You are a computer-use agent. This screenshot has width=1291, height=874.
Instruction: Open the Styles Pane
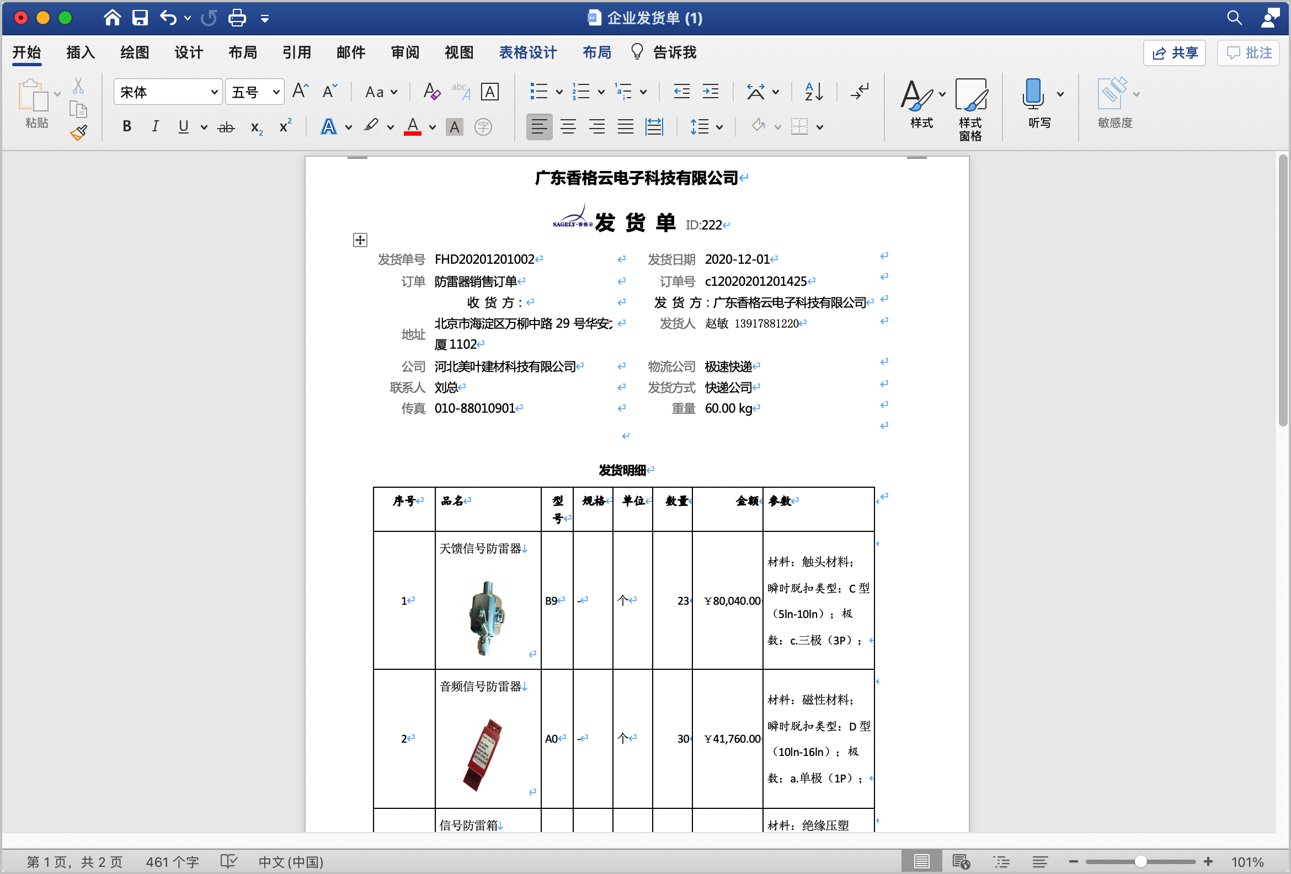point(970,109)
